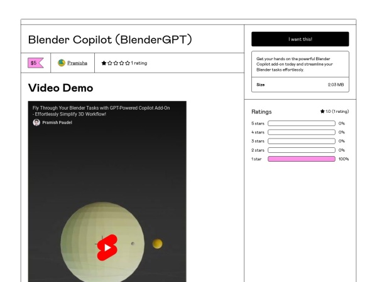Image resolution: width=377 pixels, height=282 pixels.
Task: Click the 'Blender Copilot (BlenderGPT)' title
Action: pyautogui.click(x=110, y=39)
